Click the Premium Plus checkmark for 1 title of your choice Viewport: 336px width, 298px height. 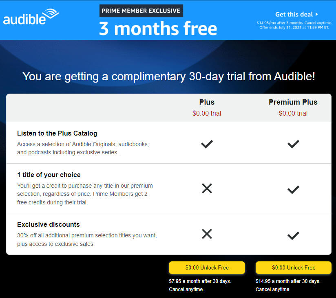(x=293, y=190)
